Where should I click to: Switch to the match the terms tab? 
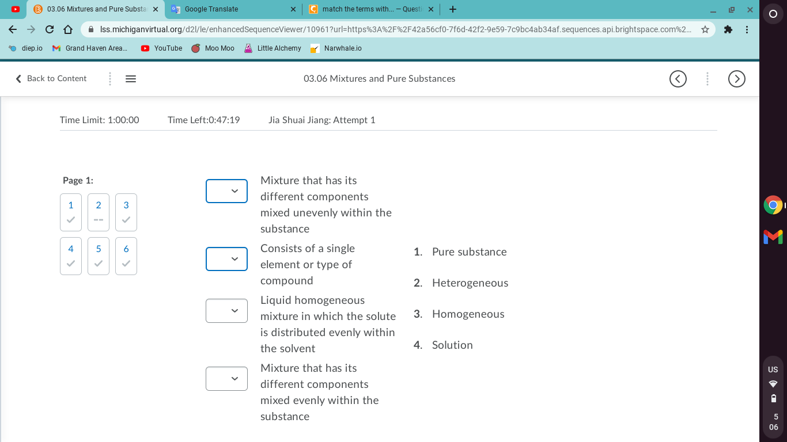pyautogui.click(x=371, y=9)
